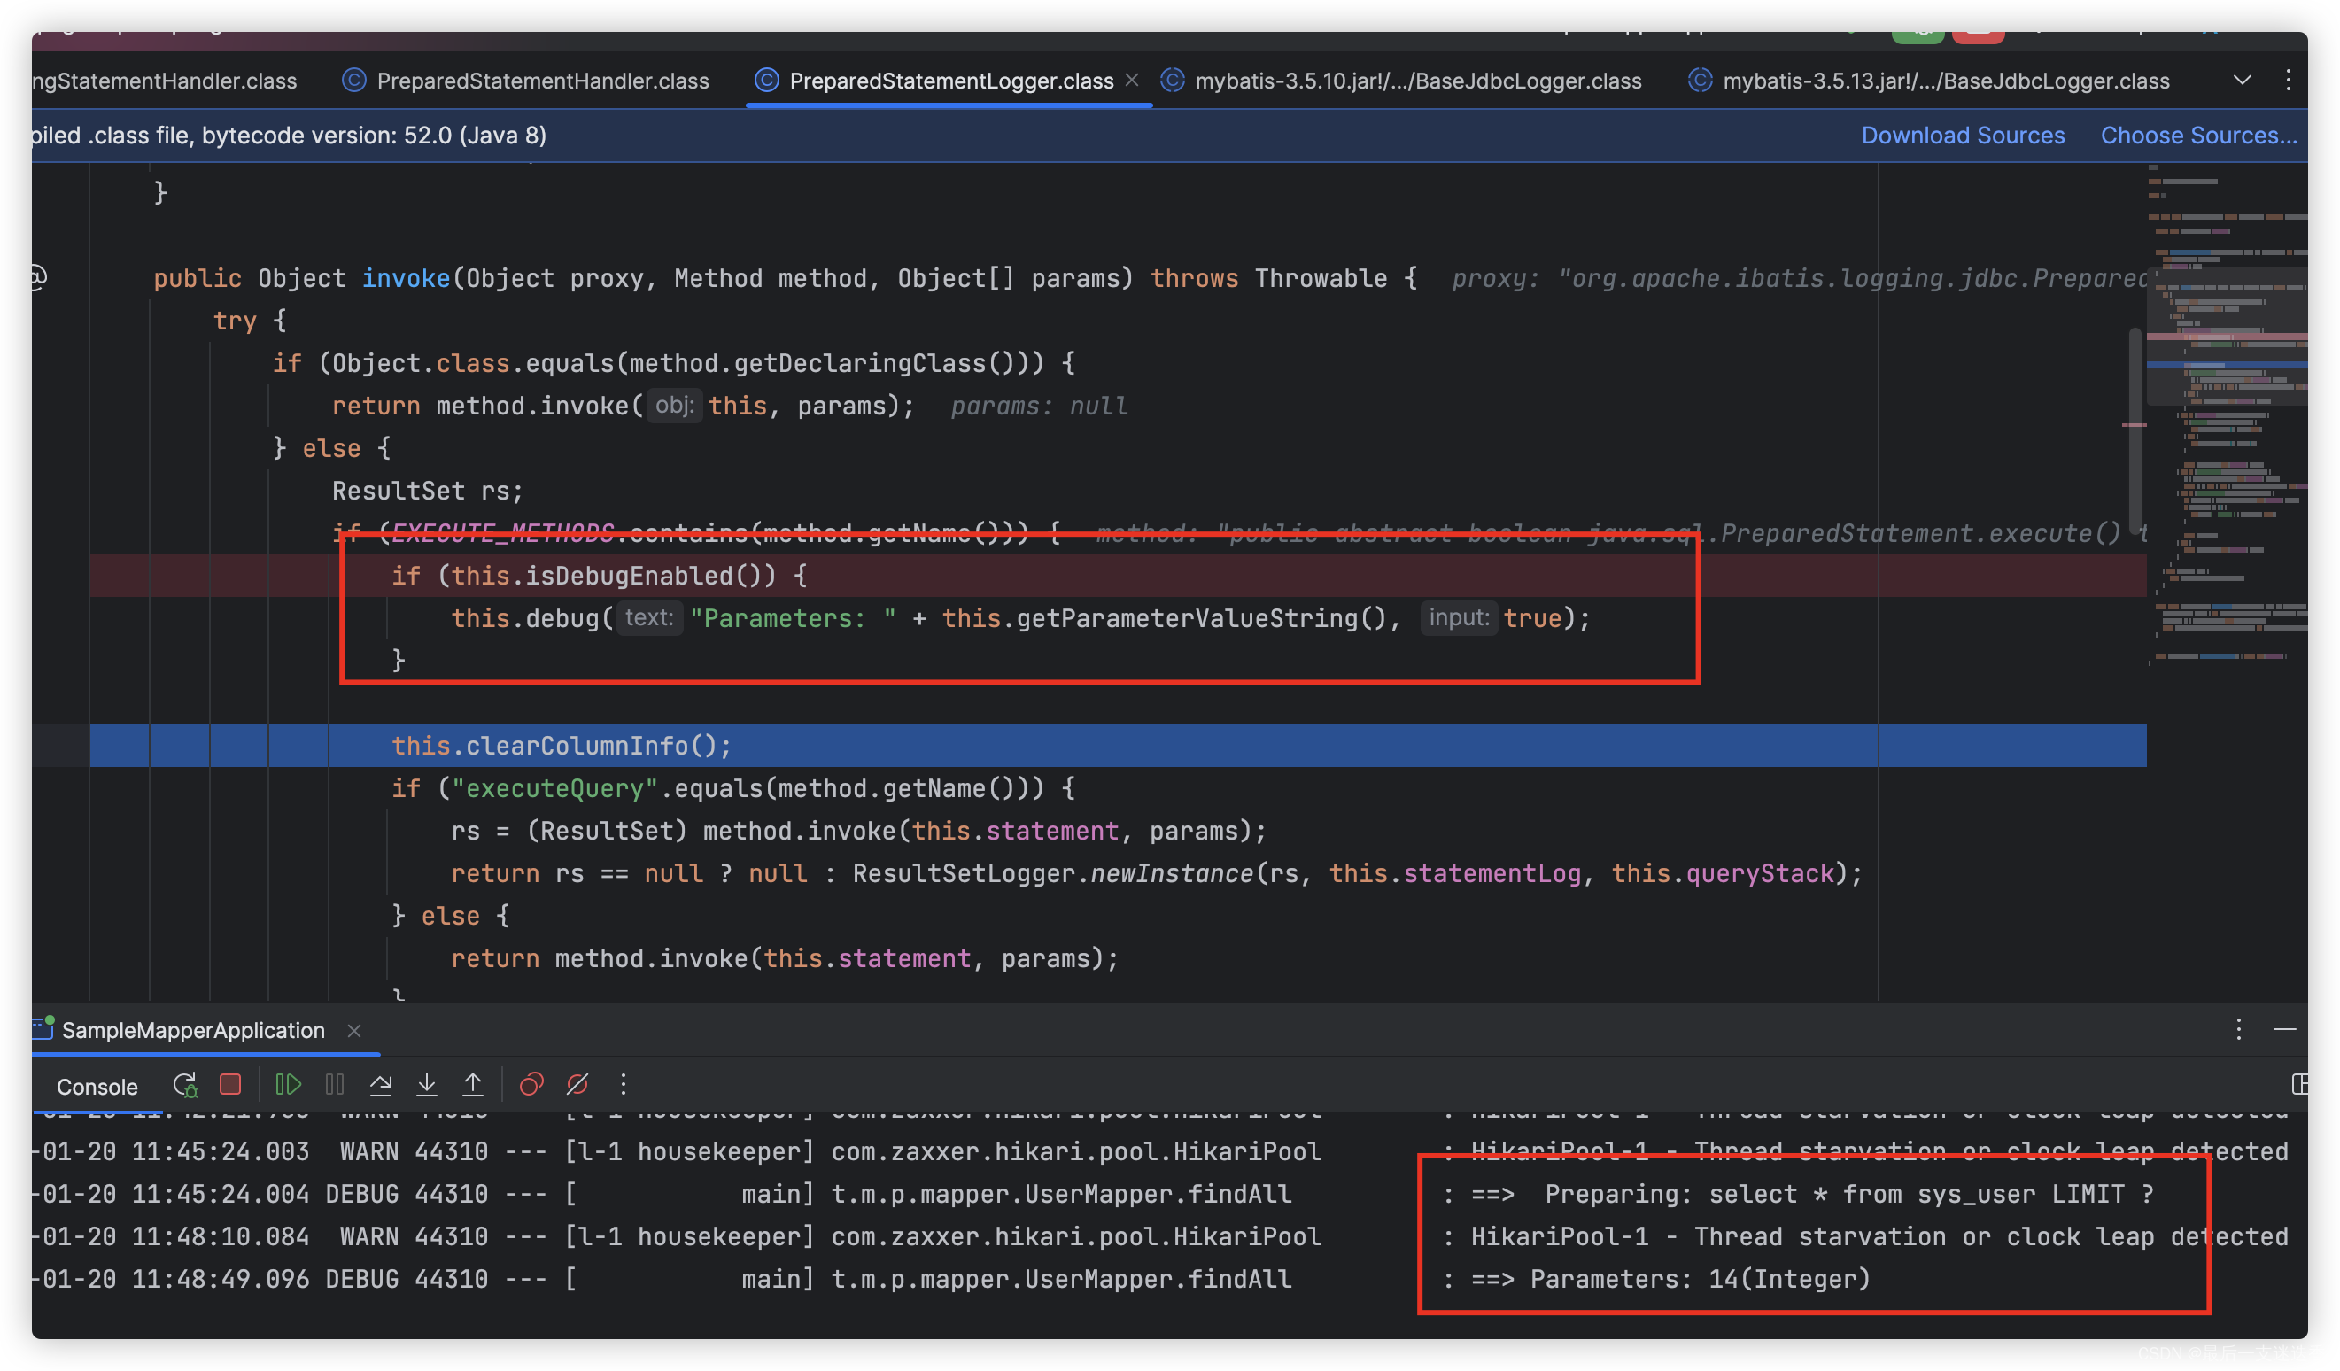
Task: Click Step Out arrow icon
Action: (473, 1084)
